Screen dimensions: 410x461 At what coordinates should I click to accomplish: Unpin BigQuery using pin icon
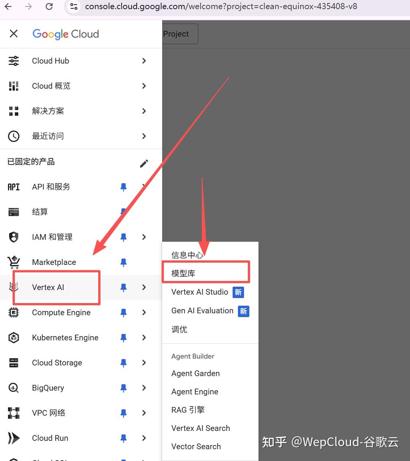123,388
